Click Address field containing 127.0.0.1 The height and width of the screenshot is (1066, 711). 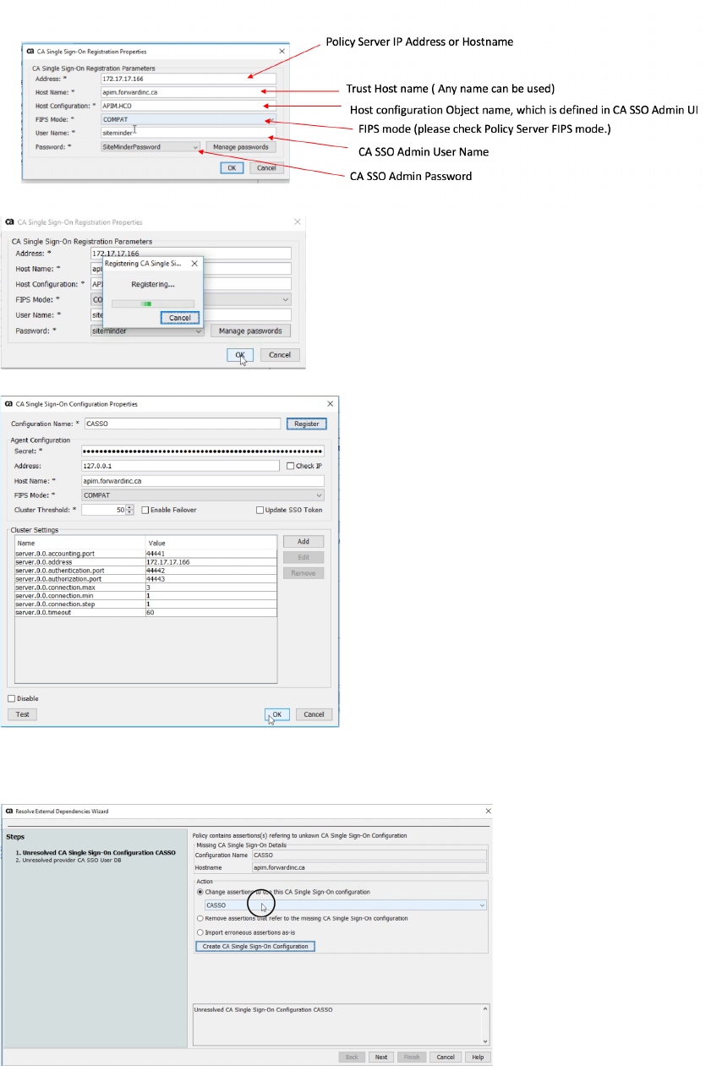pos(181,466)
